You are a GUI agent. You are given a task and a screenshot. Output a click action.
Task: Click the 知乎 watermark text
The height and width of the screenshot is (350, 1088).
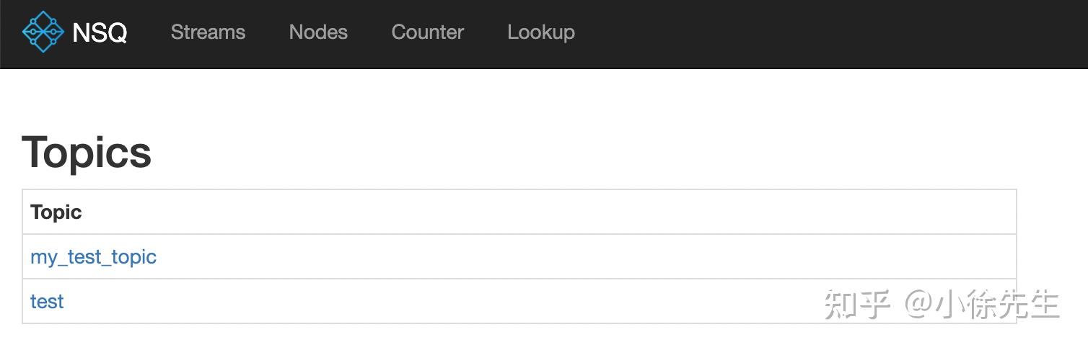857,304
